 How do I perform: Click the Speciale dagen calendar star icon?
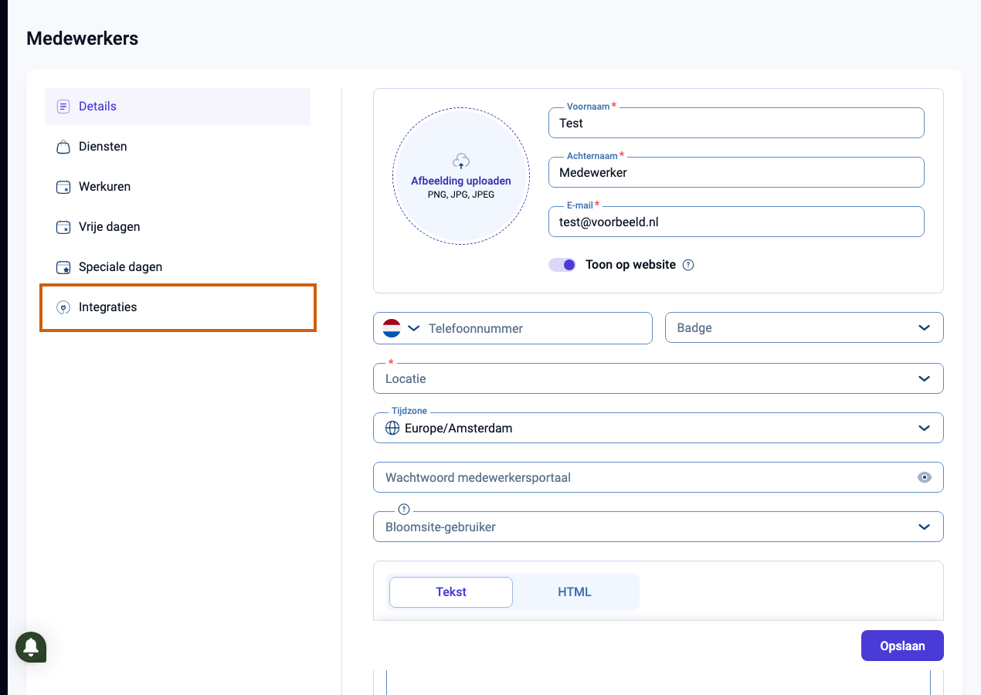pos(63,267)
